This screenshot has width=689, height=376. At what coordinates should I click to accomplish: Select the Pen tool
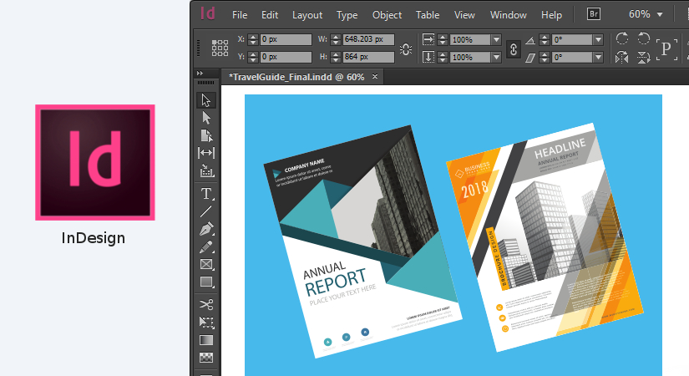click(x=206, y=229)
